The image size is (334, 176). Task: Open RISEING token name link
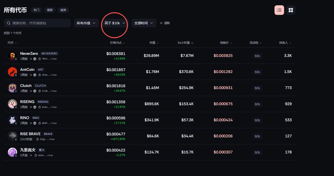(27, 102)
